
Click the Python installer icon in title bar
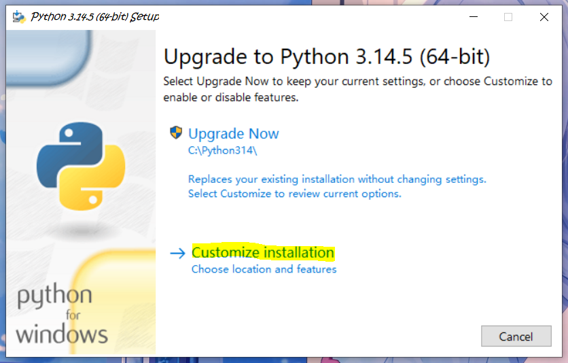[x=19, y=17]
